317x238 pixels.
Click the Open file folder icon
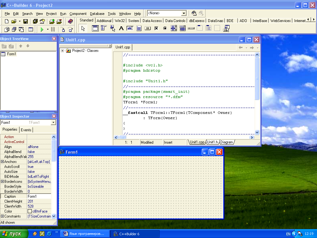point(14,21)
